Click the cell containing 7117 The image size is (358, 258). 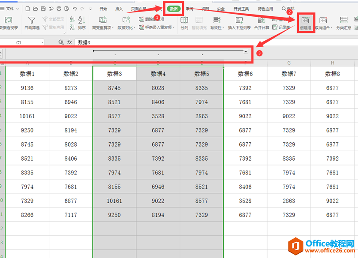coord(71,215)
